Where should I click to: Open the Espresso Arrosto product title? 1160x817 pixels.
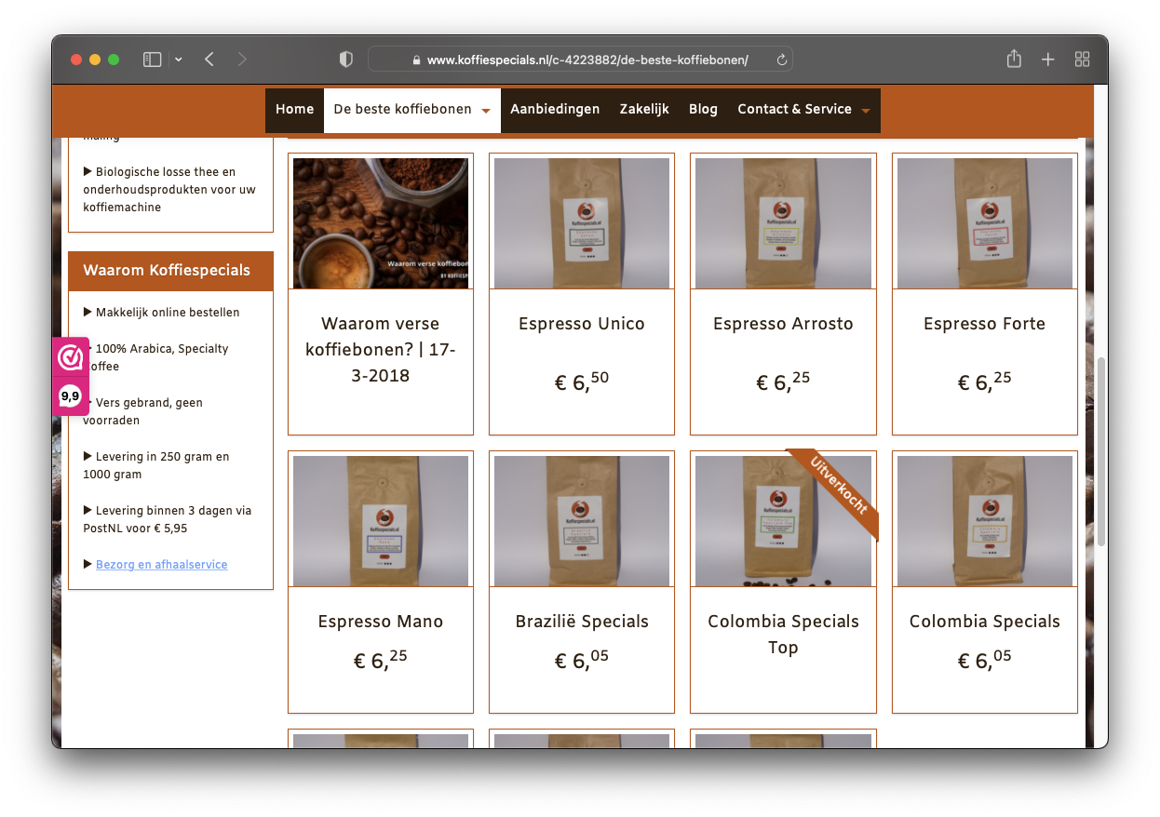[x=783, y=324]
